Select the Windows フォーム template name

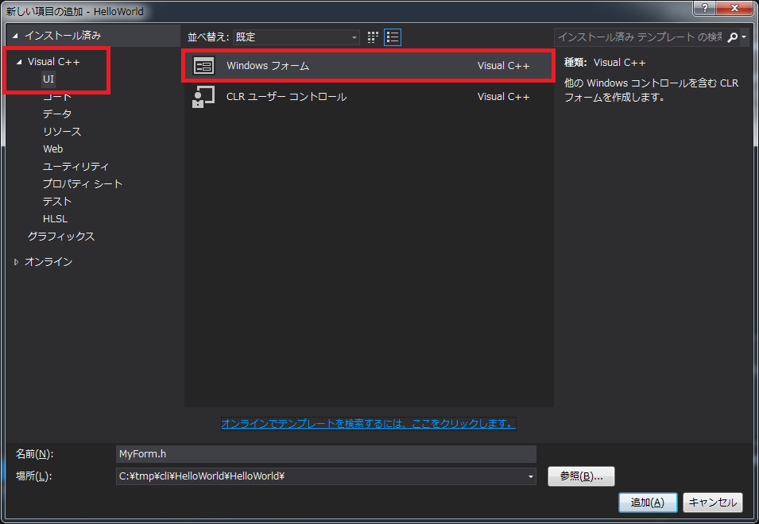click(268, 66)
